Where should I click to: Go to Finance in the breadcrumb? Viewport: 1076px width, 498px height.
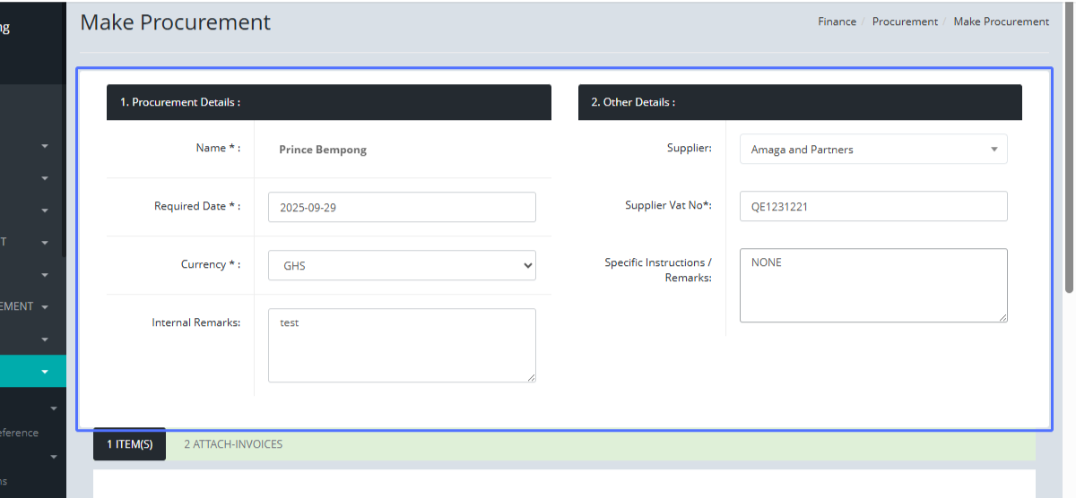tap(837, 21)
